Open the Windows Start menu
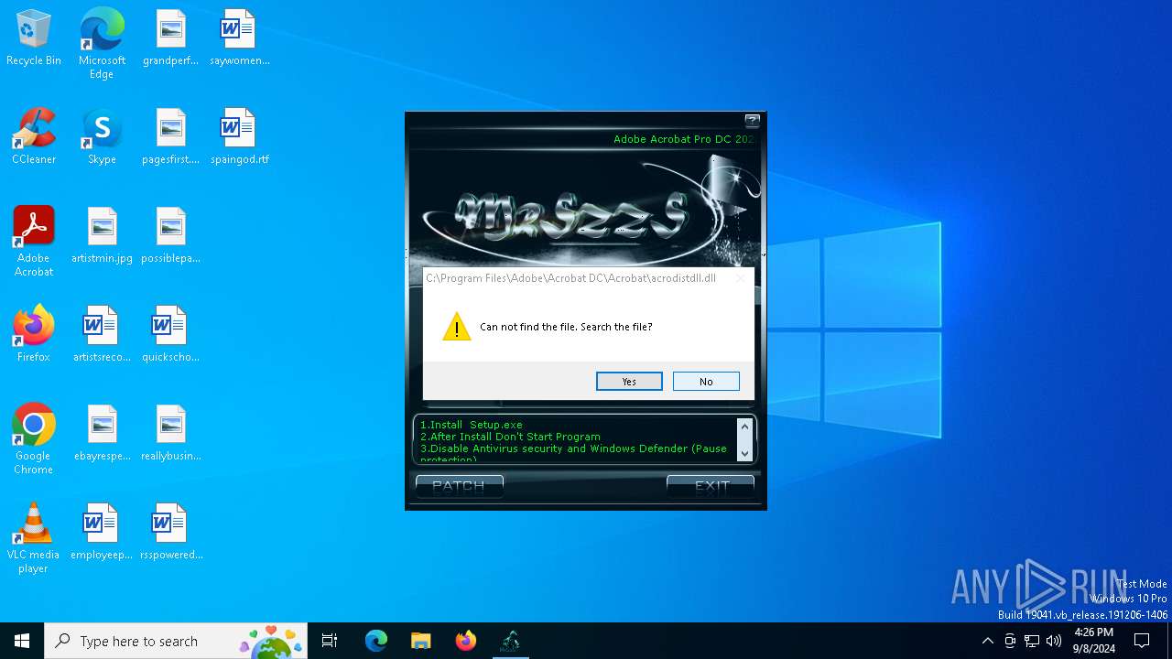 (x=22, y=641)
